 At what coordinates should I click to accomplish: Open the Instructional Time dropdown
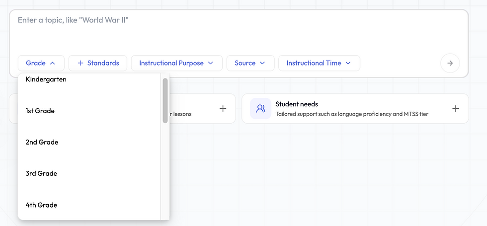click(x=319, y=63)
